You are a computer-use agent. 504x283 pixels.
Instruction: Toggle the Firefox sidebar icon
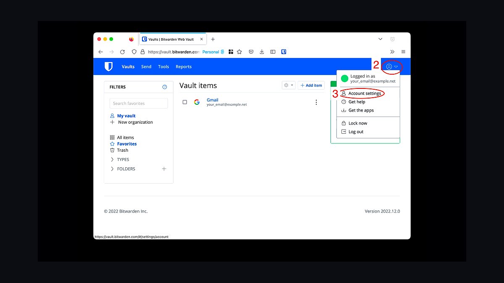point(273,52)
